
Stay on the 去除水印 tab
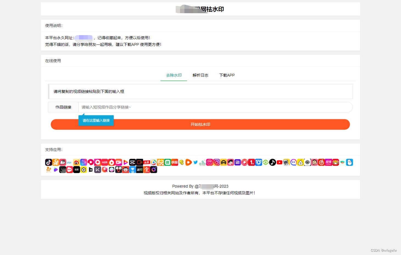pos(173,75)
